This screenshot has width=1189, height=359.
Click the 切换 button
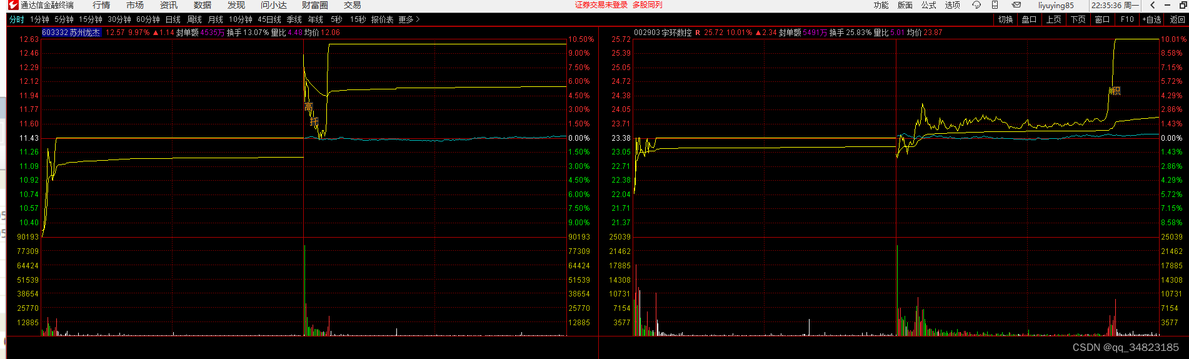pyautogui.click(x=1006, y=19)
